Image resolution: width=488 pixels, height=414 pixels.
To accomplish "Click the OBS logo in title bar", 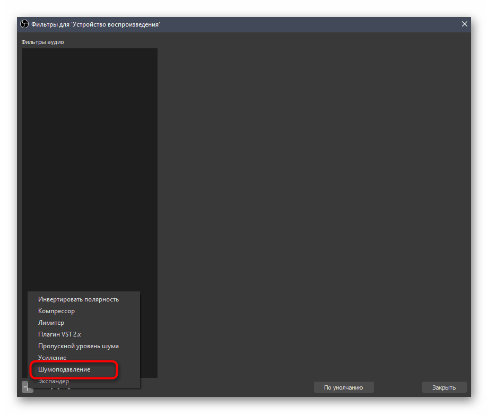I will (24, 24).
